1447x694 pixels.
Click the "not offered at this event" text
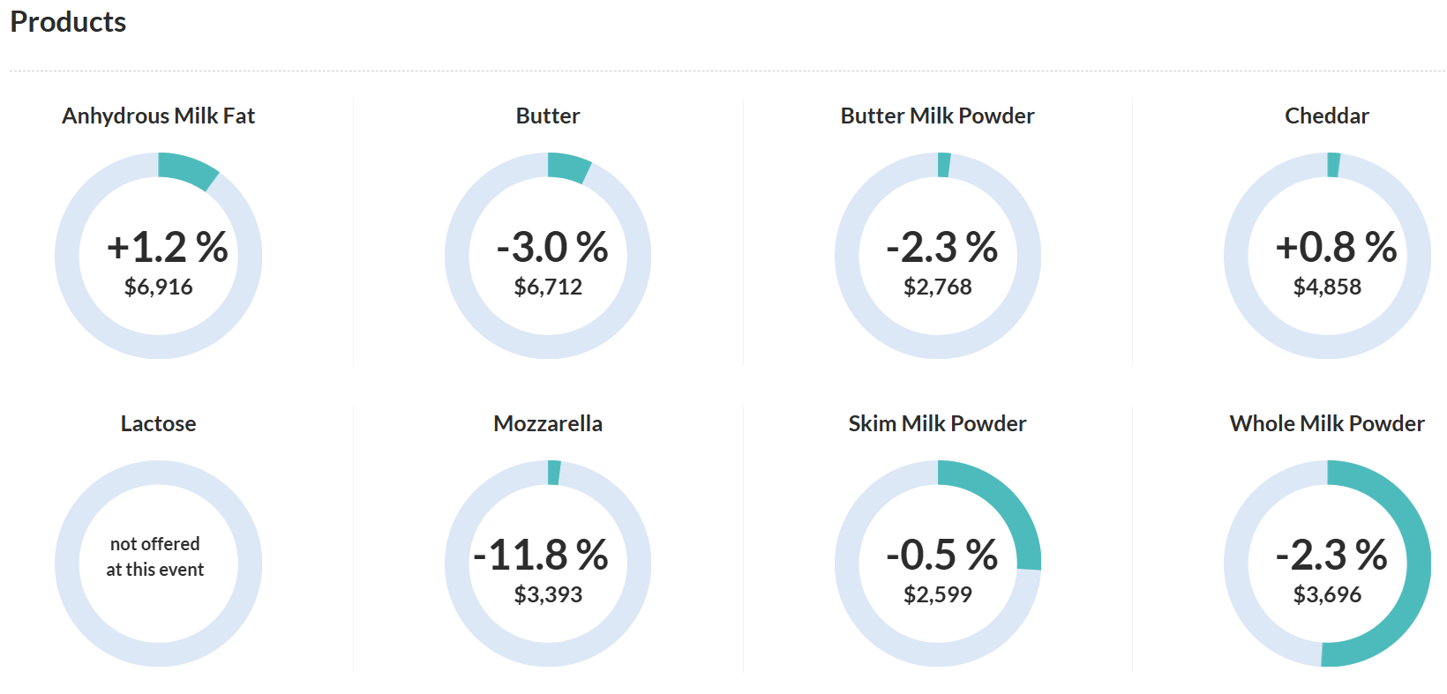click(x=155, y=556)
